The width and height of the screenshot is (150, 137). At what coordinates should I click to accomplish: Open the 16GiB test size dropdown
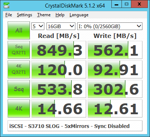tap(61, 26)
